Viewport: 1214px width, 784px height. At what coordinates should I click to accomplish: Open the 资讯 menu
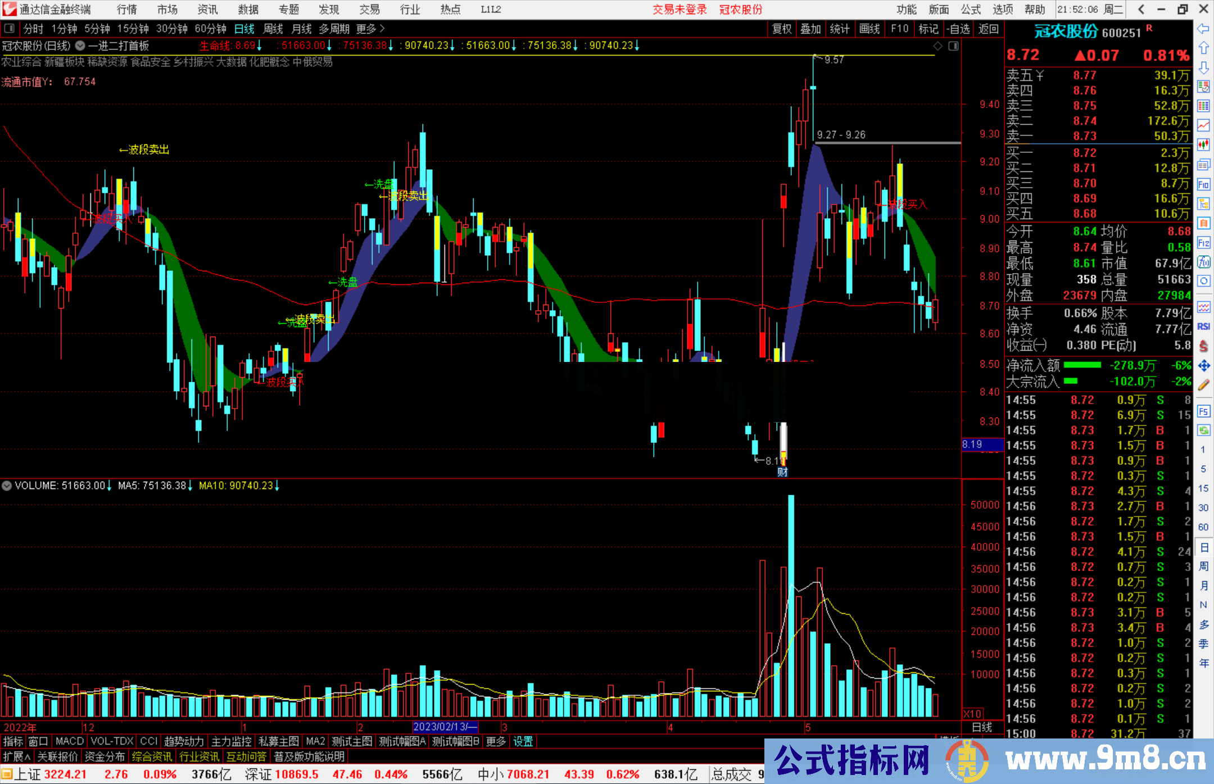208,10
